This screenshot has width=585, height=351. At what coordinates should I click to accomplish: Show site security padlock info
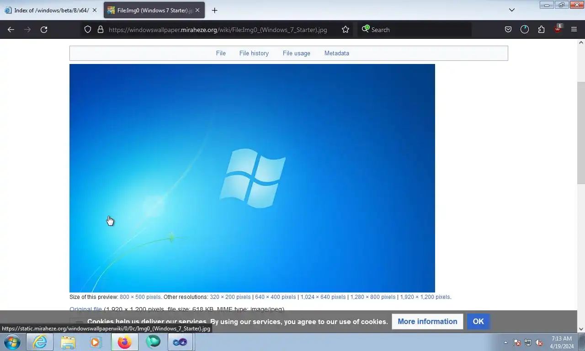point(101,30)
